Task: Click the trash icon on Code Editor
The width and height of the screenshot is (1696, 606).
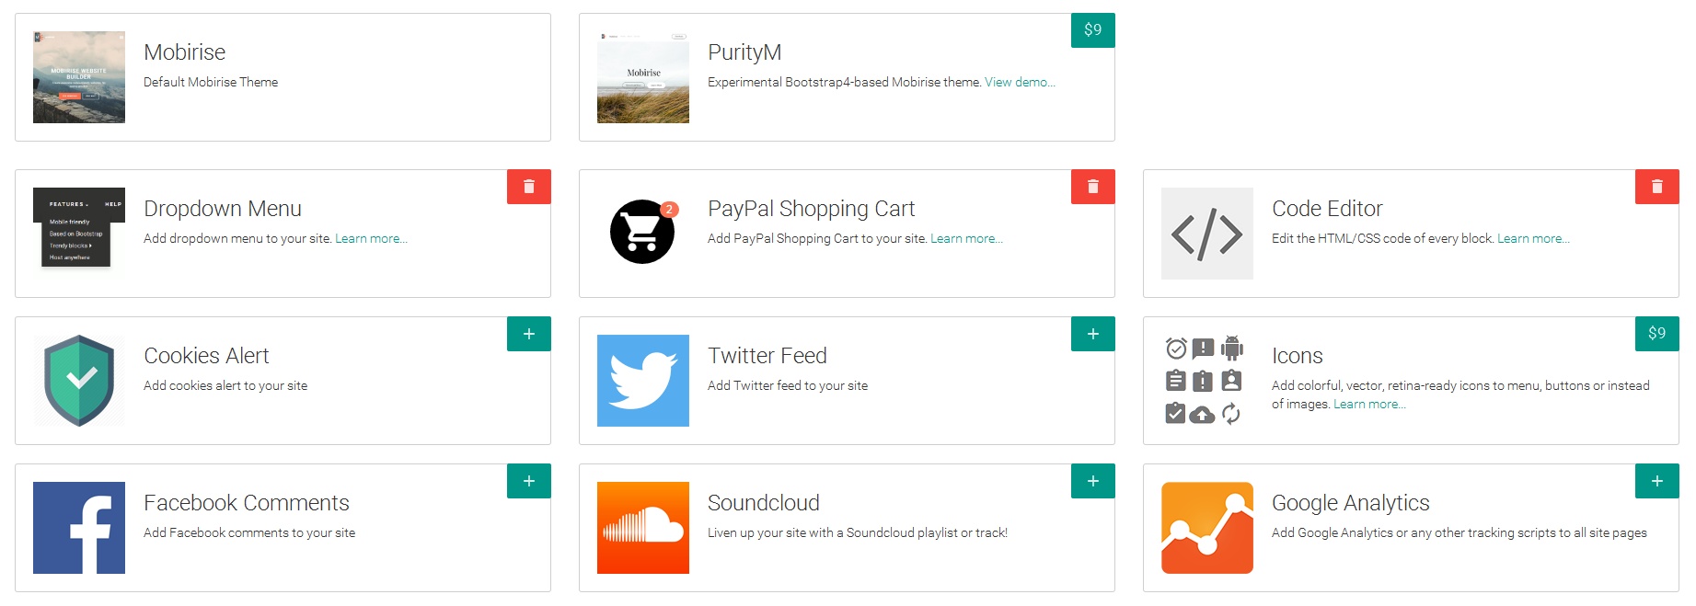Action: coord(1657,187)
